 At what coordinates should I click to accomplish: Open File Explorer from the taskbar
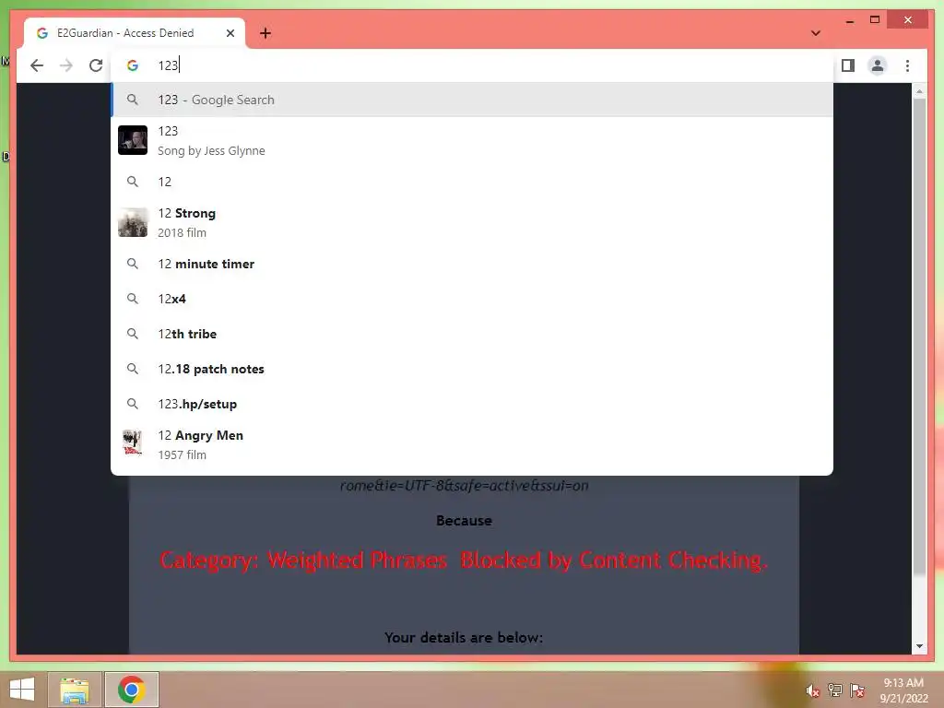74,690
